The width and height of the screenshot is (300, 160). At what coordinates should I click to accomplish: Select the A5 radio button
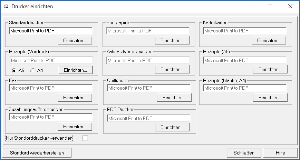(14, 70)
